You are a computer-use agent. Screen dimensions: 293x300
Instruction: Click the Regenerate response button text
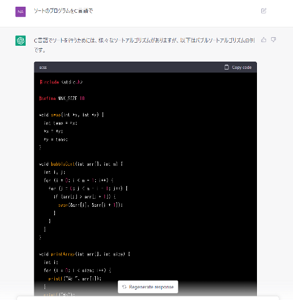[x=151, y=287]
